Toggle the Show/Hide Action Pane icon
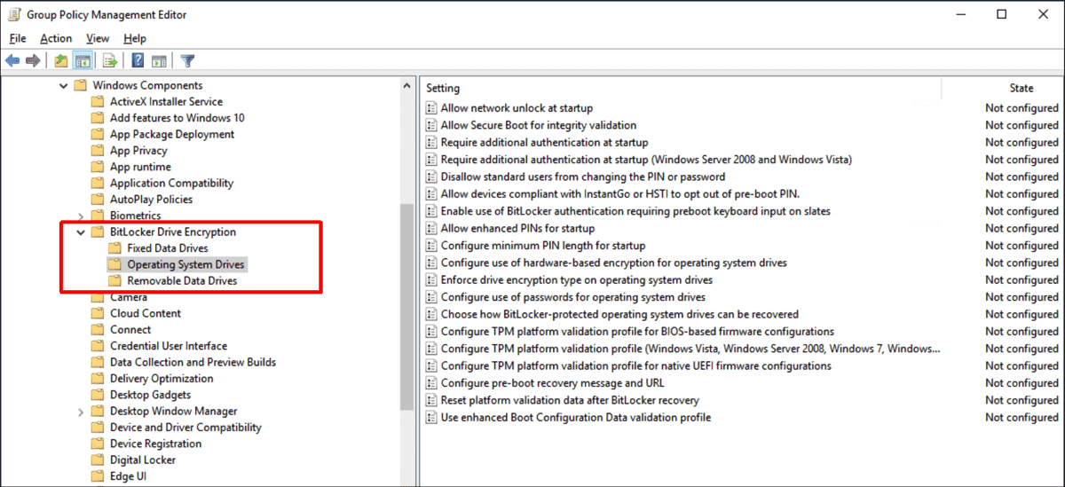The width and height of the screenshot is (1065, 487). (x=159, y=60)
